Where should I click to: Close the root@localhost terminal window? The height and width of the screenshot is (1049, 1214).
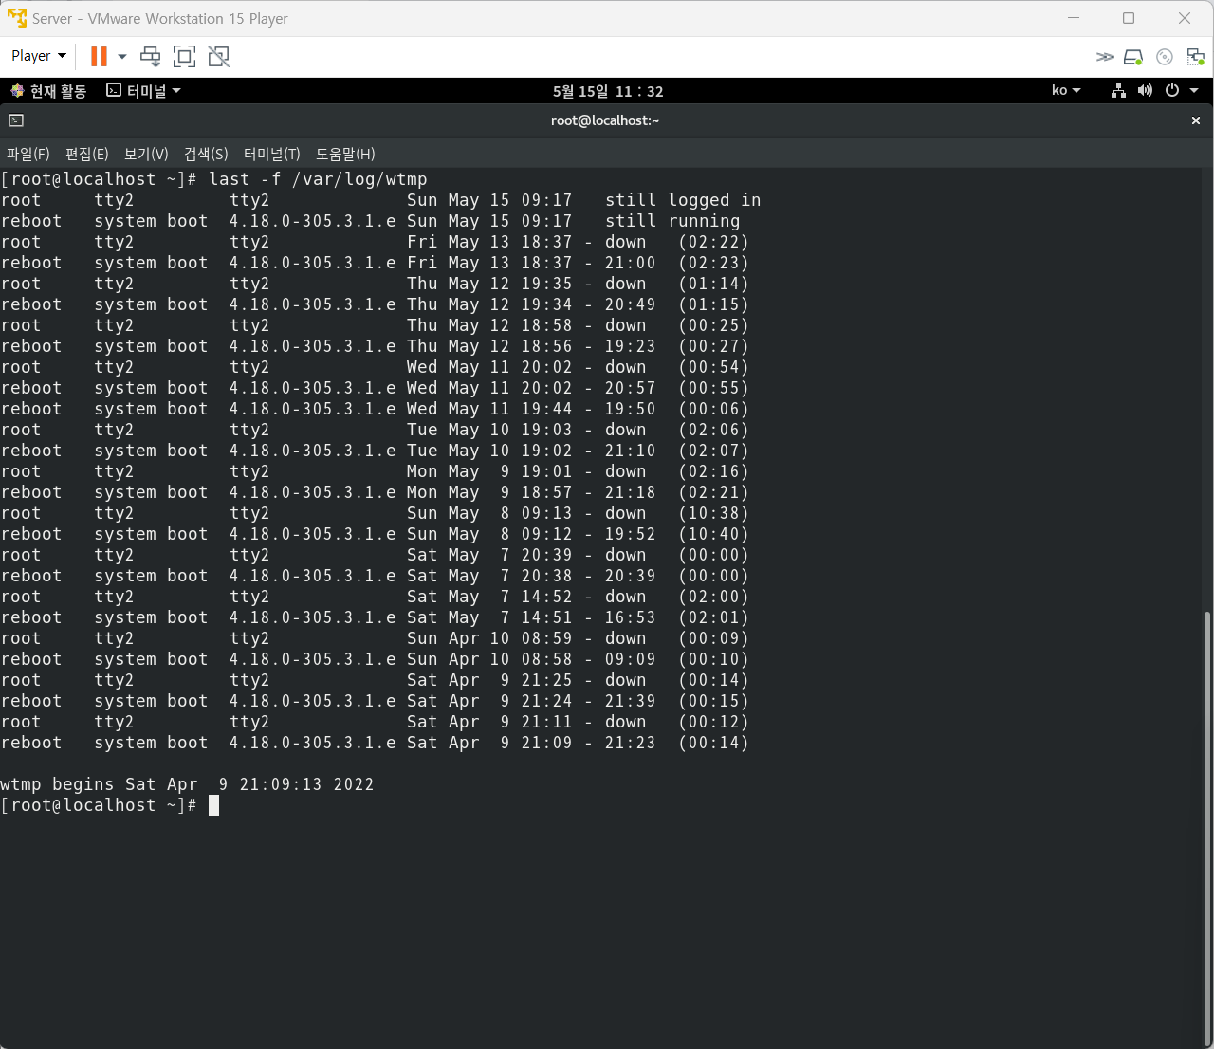coord(1196,120)
